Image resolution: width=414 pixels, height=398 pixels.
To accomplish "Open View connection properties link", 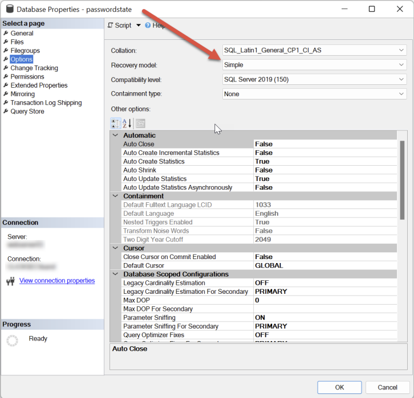I will coord(57,281).
